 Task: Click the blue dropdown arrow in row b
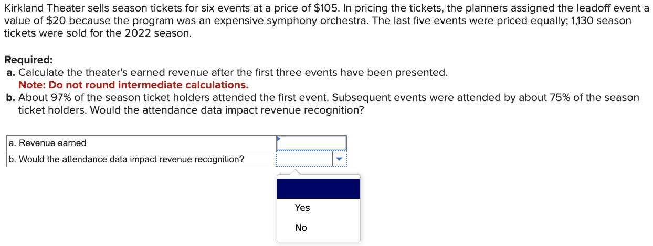(x=339, y=159)
